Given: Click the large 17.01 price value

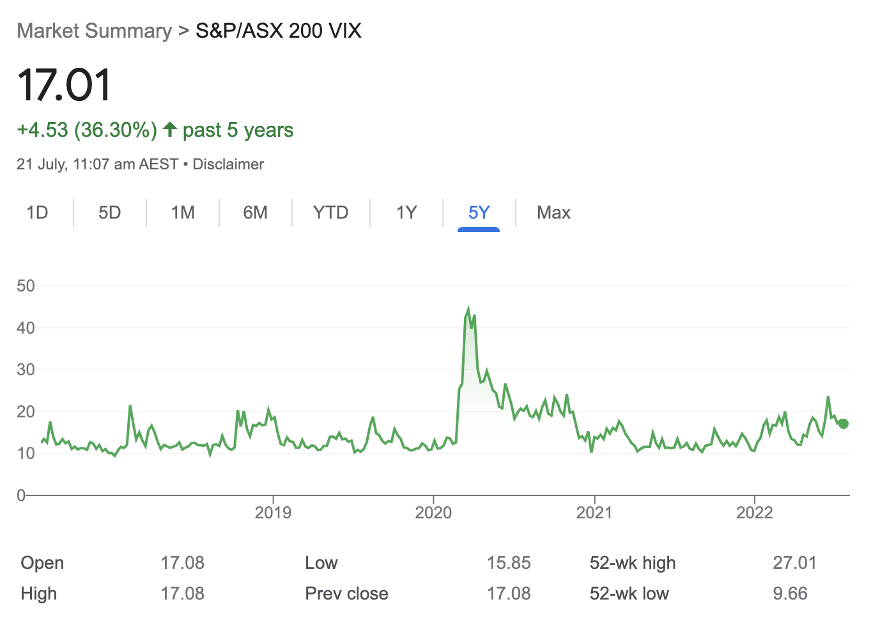Looking at the screenshot, I should coord(65,86).
